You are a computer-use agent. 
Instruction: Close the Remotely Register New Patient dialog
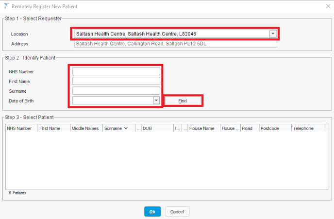coord(326,6)
